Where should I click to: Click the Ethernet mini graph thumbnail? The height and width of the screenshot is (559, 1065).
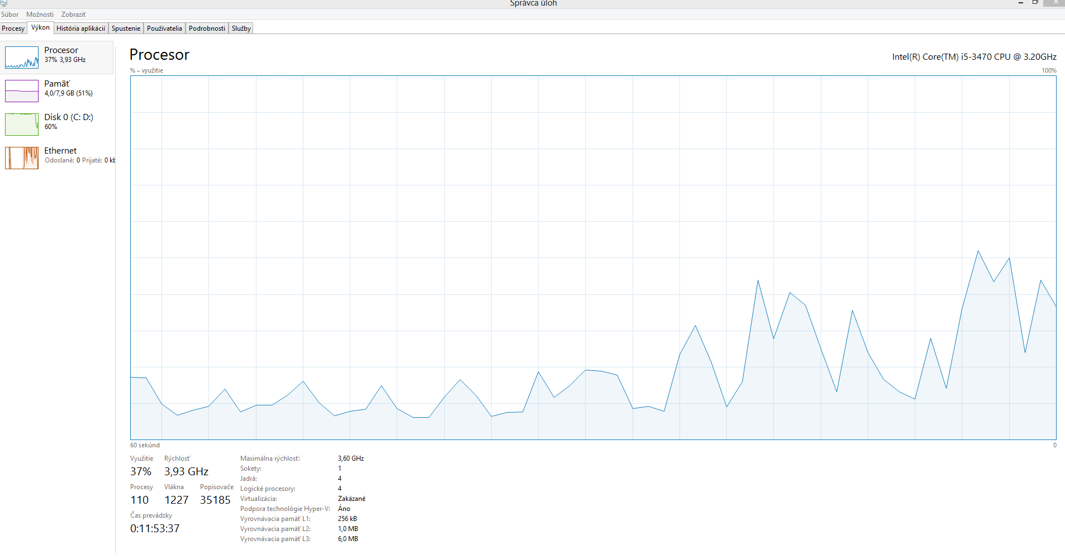click(x=22, y=158)
